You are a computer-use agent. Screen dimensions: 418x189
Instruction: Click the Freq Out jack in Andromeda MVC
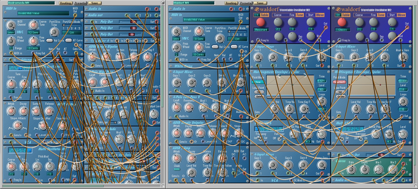click(33, 53)
